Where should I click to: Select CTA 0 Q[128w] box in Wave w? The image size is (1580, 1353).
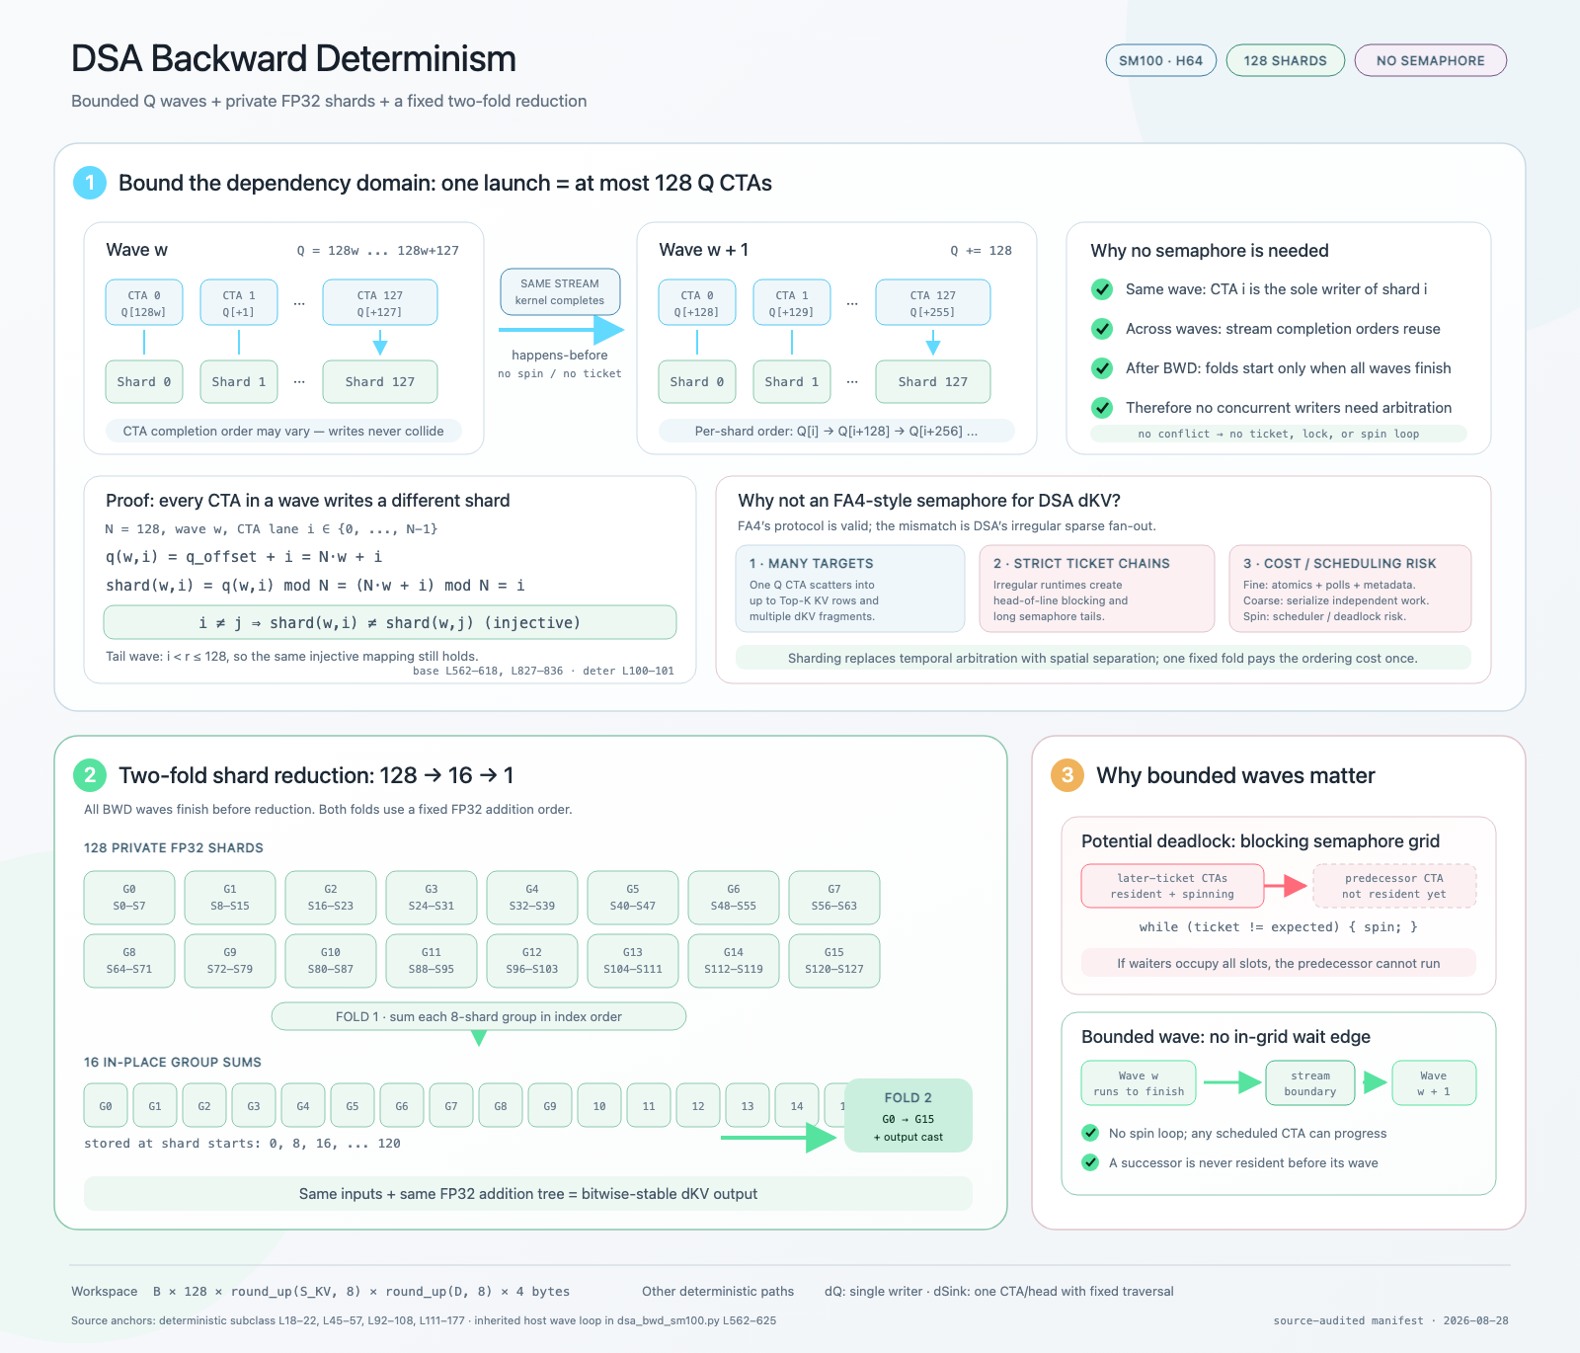click(x=144, y=303)
